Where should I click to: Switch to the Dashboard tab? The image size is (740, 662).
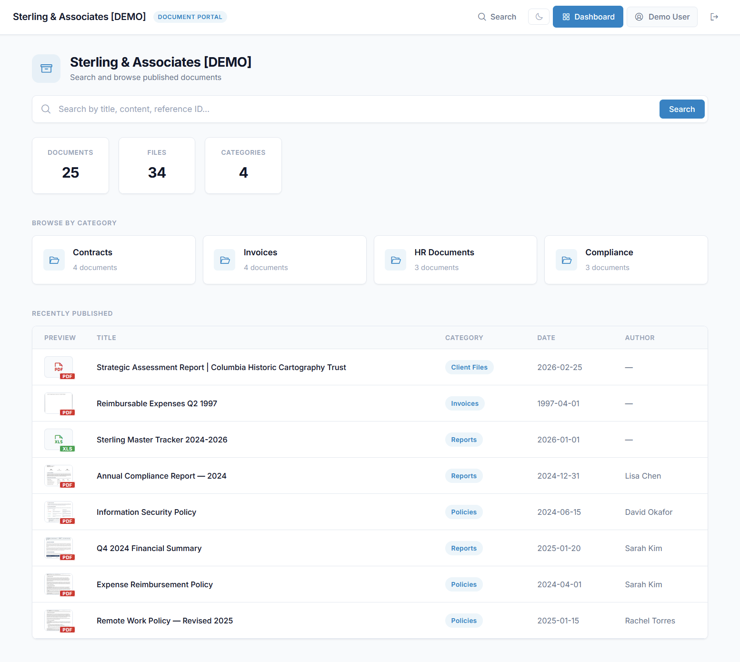pos(588,17)
